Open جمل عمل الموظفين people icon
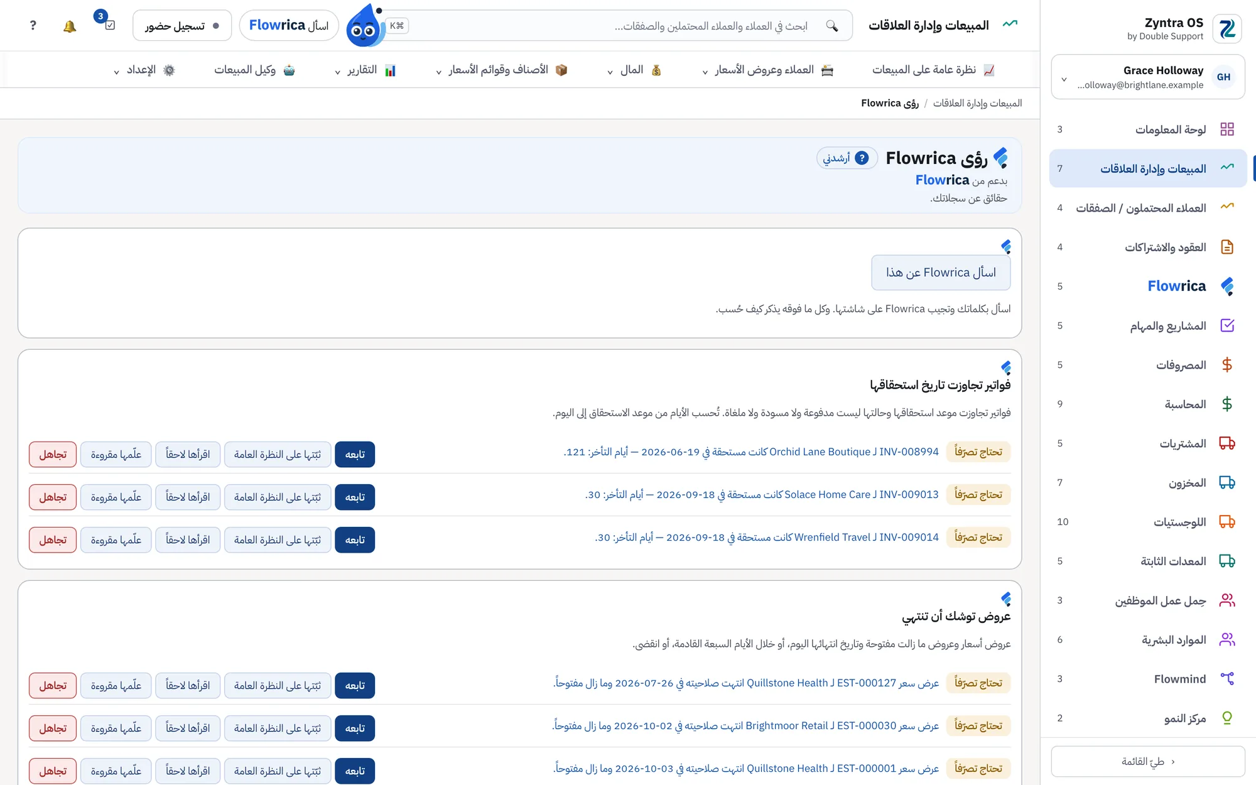Viewport: 1256px width, 785px height. click(1227, 600)
